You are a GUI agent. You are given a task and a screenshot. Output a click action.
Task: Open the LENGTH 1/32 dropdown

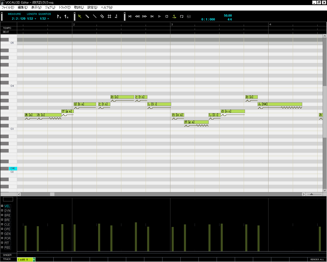pyautogui.click(x=32, y=19)
